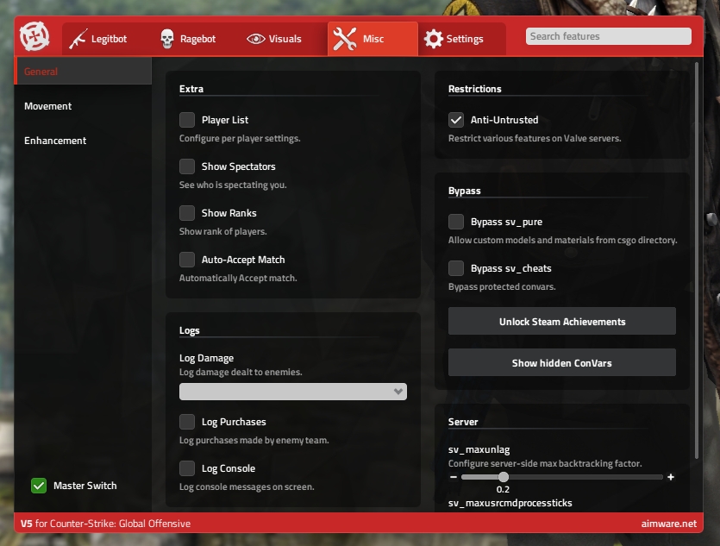Click the Settings gear icon

(x=433, y=39)
